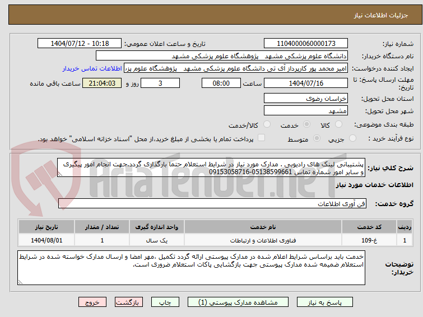Image resolution: width=423 pixels, height=317 pixels.
Task: Click the شهر محل تحویل field مشهد
Action: click(x=306, y=110)
